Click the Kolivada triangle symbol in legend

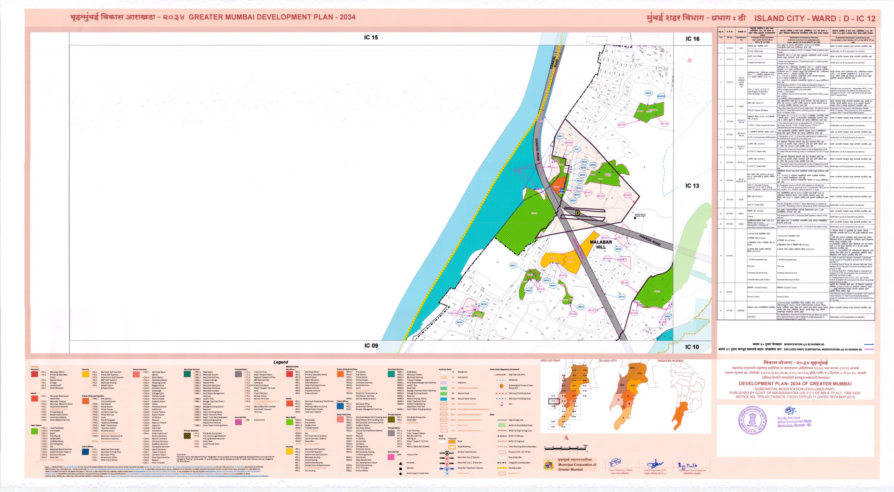pos(401,463)
